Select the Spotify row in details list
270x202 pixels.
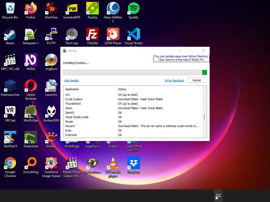point(133,113)
